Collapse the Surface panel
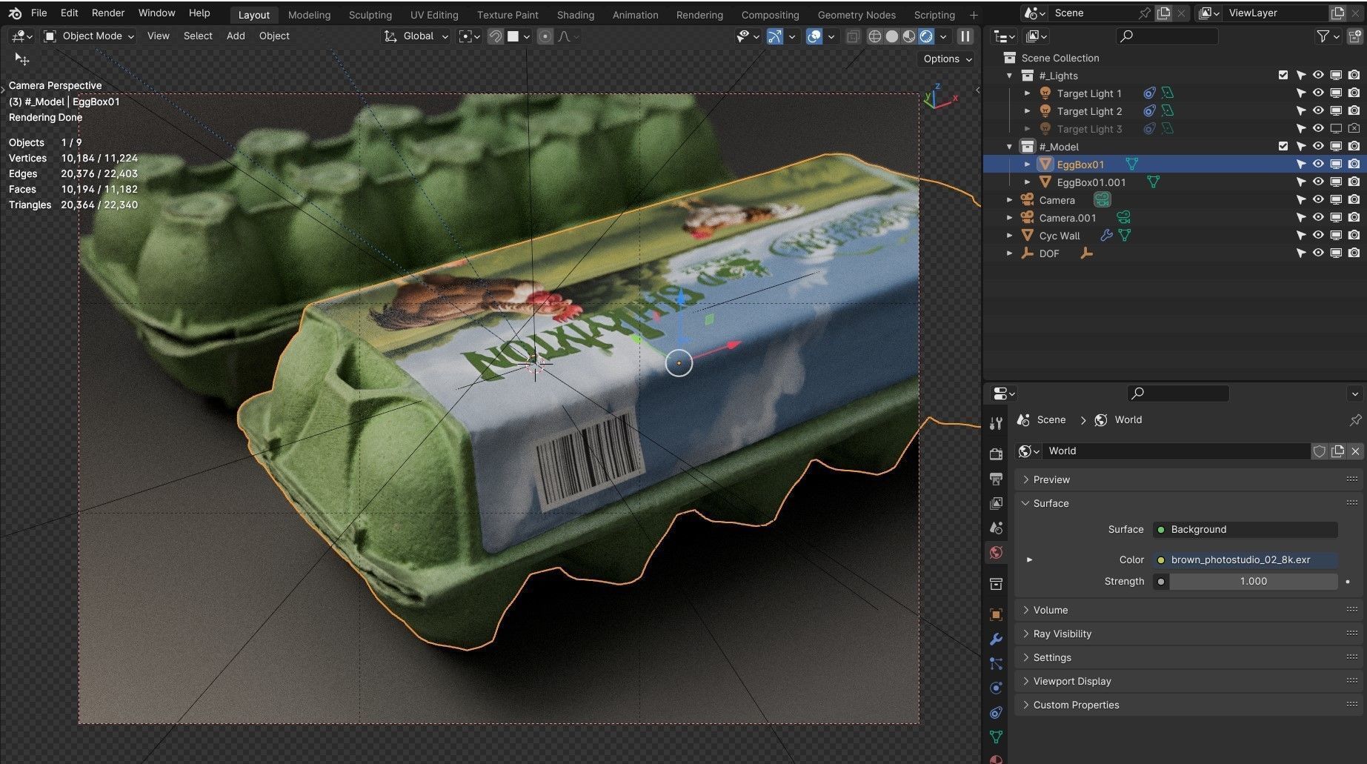The image size is (1367, 764). coord(1188,503)
